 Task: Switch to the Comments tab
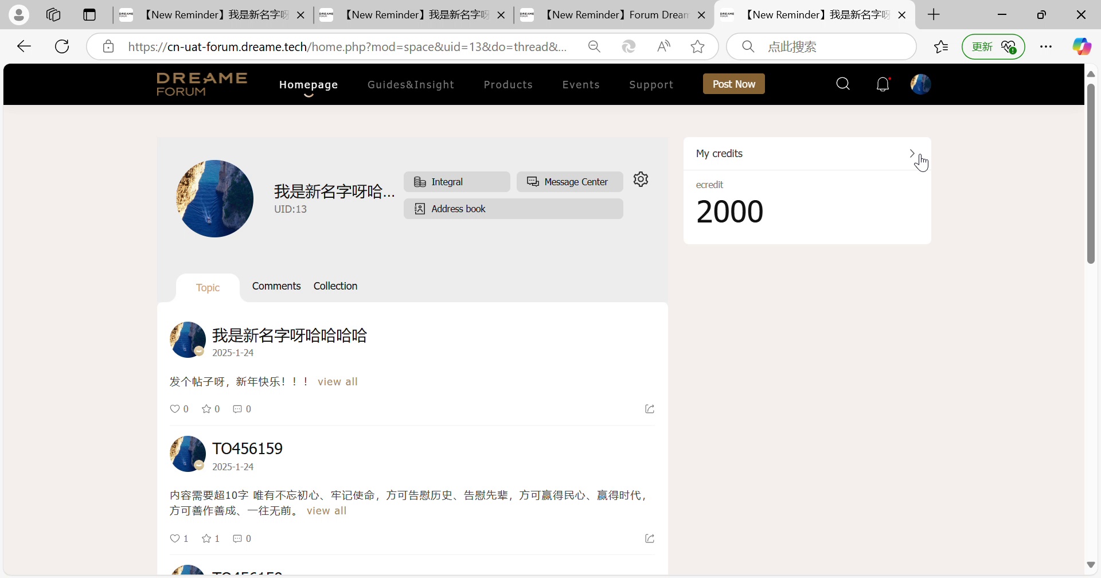[276, 286]
